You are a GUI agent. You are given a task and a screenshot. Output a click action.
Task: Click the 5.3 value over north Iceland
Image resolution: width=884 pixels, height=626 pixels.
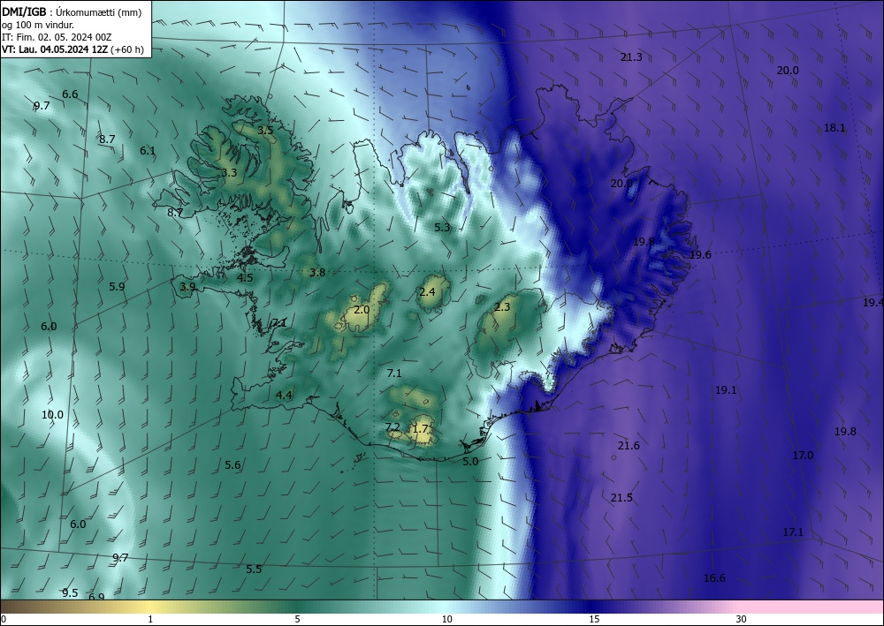click(443, 228)
